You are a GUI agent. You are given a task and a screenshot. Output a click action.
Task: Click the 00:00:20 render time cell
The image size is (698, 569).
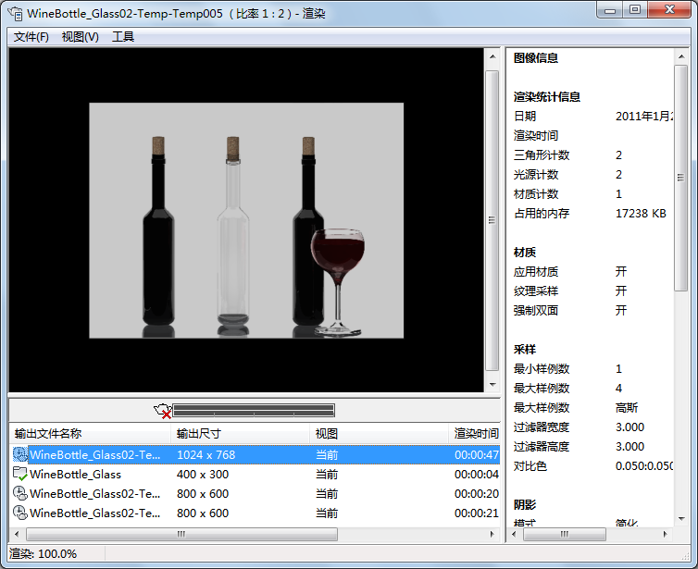pos(477,493)
